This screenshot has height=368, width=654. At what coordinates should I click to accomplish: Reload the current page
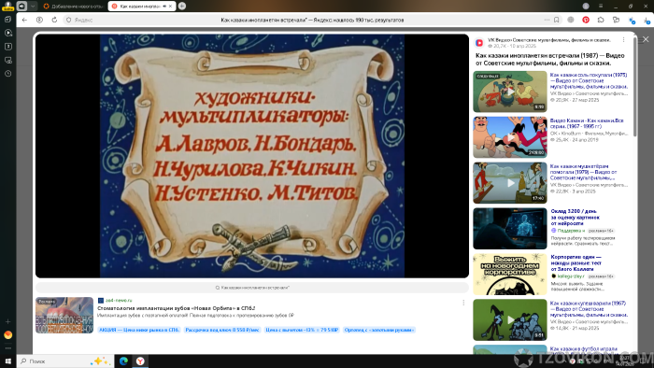54,20
